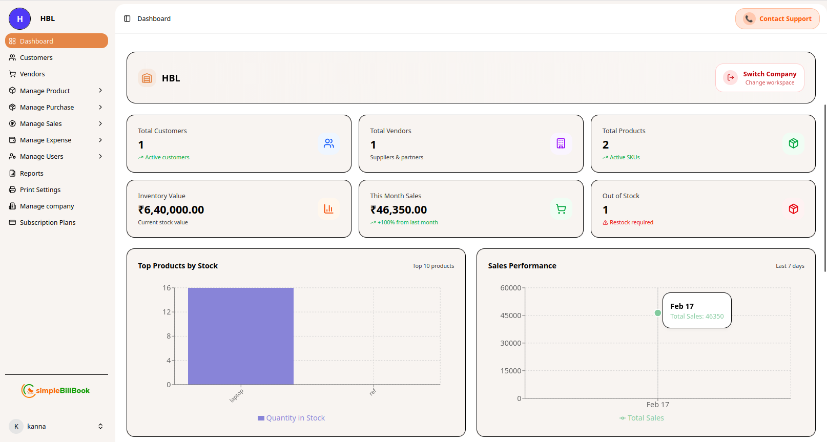827x442 pixels.
Task: Go to Reports in sidebar
Action: pyautogui.click(x=31, y=173)
